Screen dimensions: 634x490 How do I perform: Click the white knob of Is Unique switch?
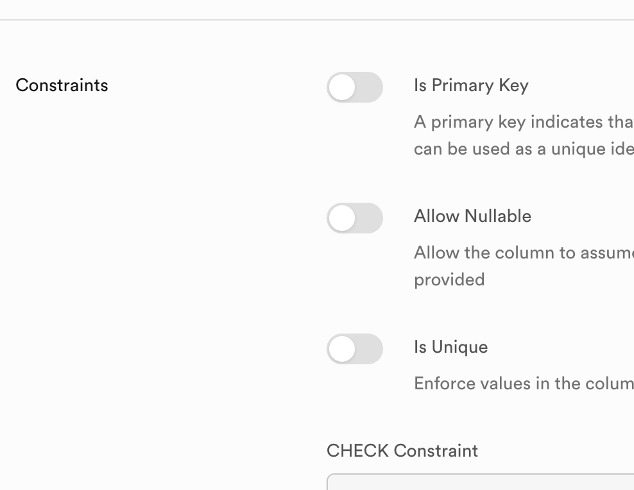(x=343, y=349)
